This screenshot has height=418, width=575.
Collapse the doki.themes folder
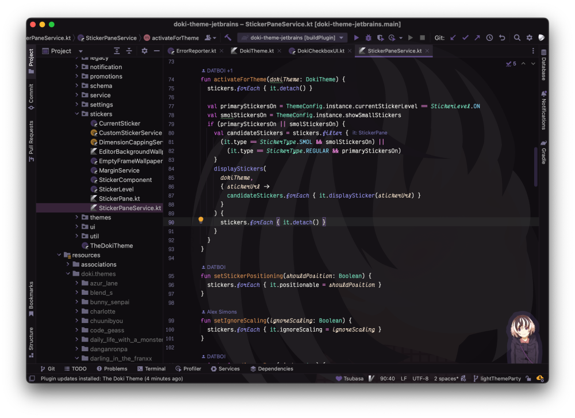coord(68,273)
